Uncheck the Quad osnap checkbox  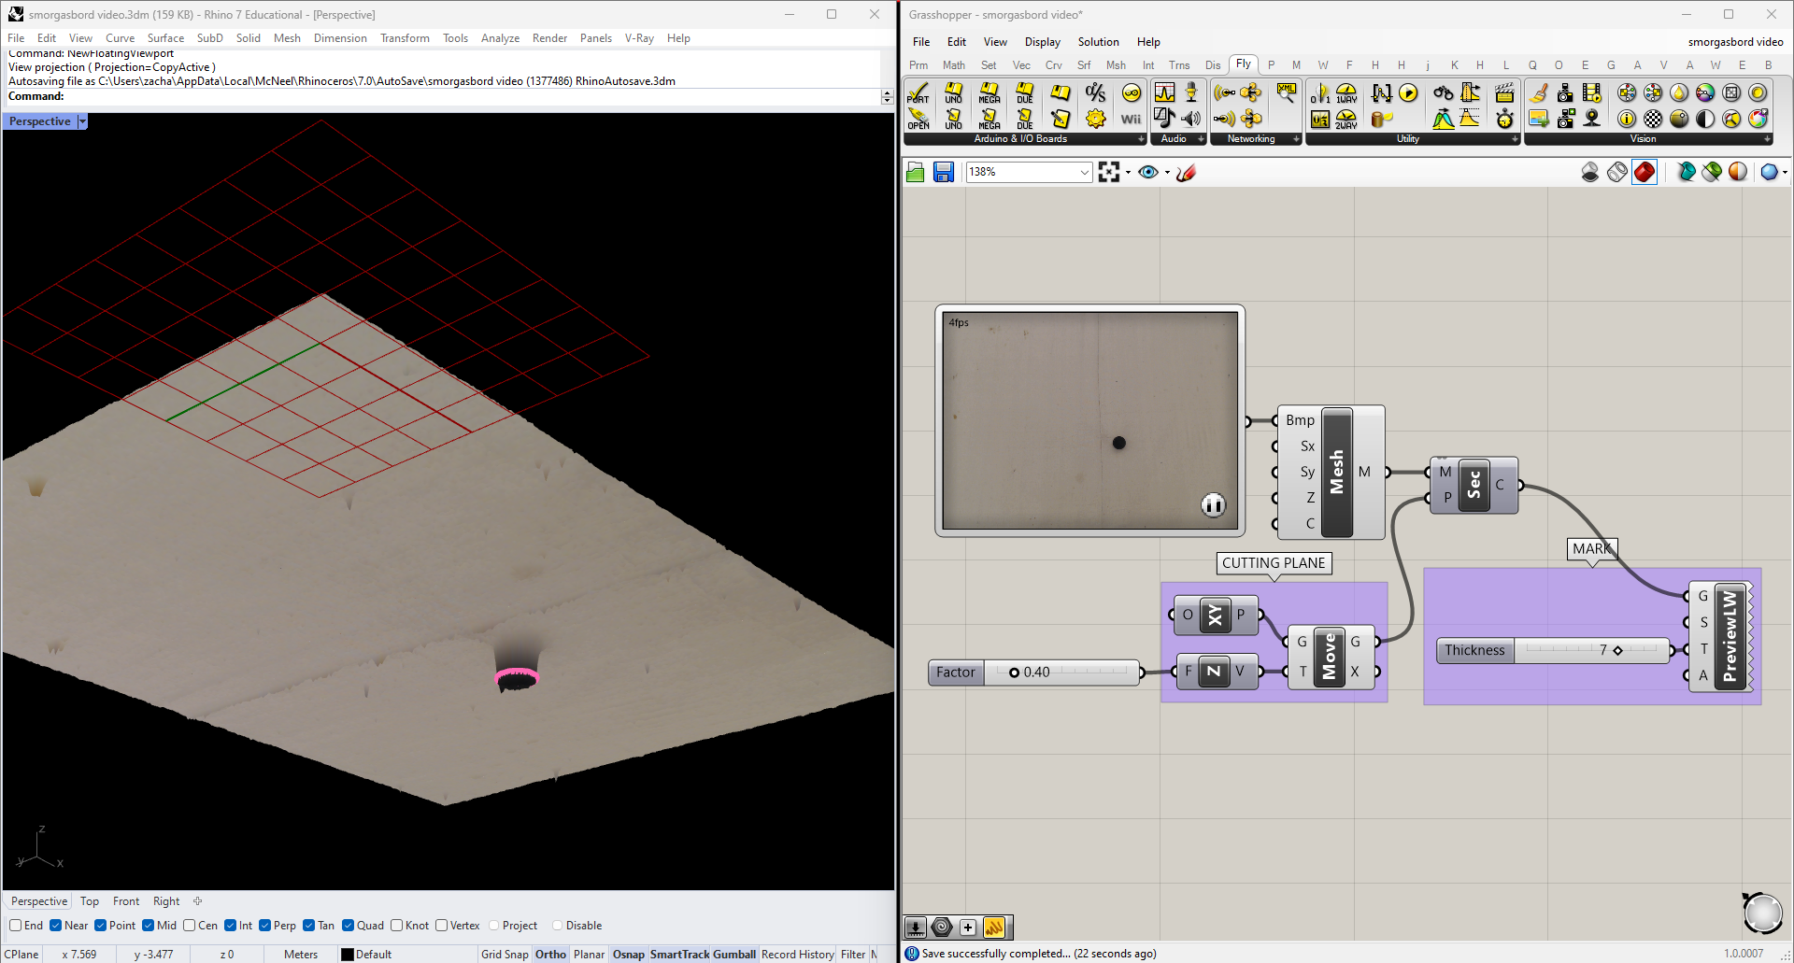pos(349,926)
